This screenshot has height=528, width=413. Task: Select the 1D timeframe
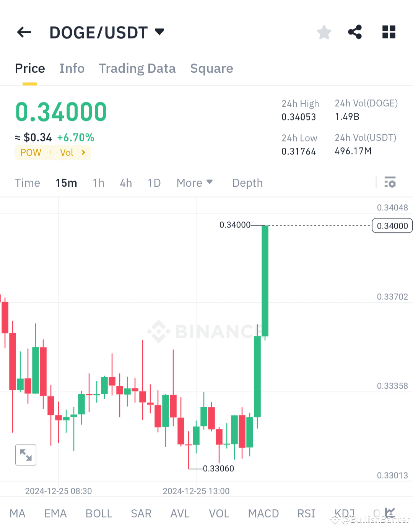154,183
